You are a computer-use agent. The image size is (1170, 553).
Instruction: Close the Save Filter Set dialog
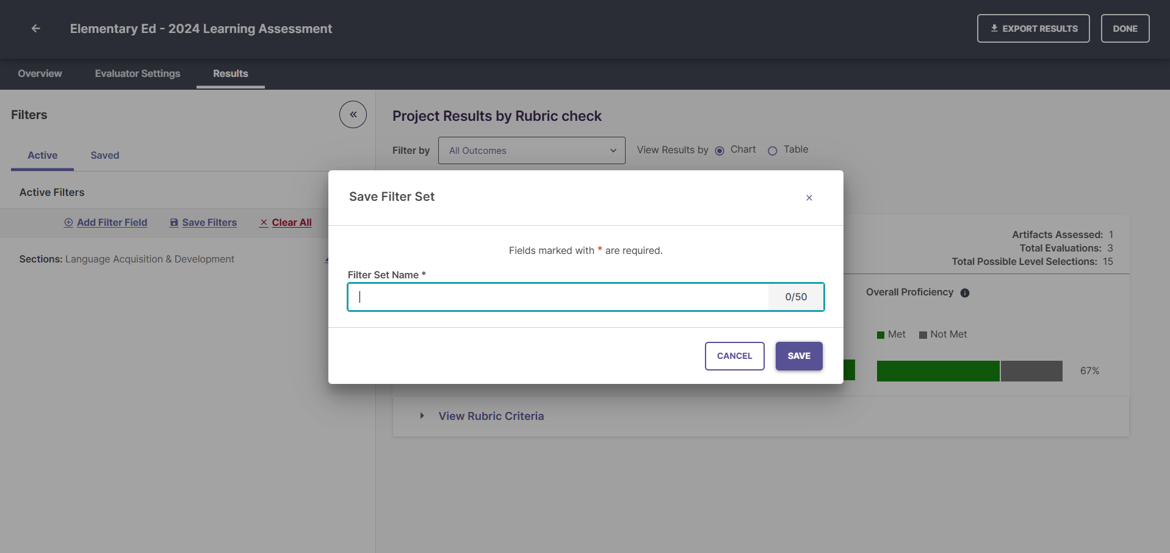pyautogui.click(x=809, y=198)
